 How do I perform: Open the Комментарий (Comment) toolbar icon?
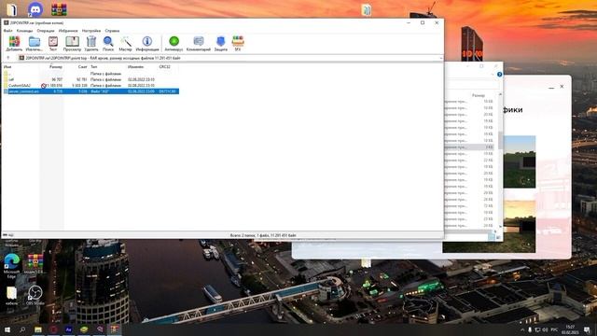pyautogui.click(x=199, y=44)
